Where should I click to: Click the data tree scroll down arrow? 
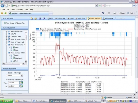26,61
